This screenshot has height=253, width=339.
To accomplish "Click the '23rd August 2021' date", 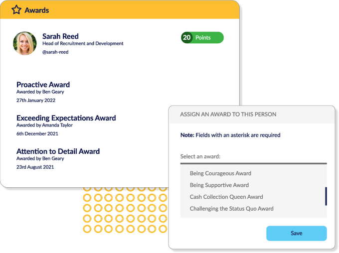I will pos(35,167).
